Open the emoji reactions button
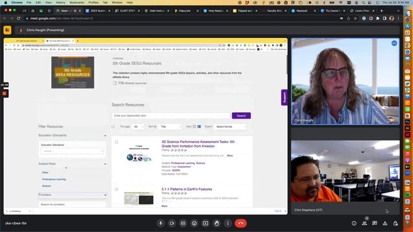The image size is (413, 232). click(194, 224)
